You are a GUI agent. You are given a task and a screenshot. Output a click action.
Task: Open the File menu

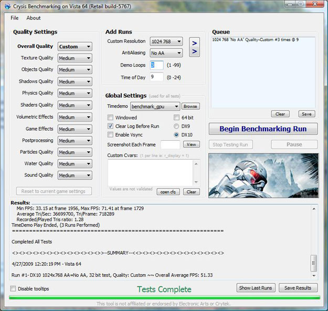pos(15,18)
